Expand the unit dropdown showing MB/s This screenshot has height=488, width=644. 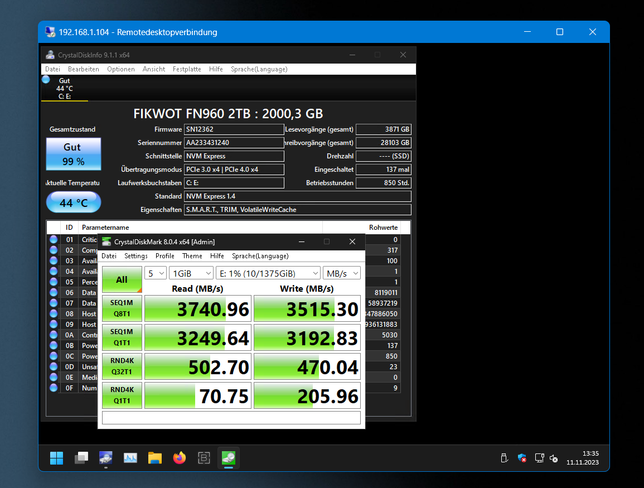[x=342, y=273]
